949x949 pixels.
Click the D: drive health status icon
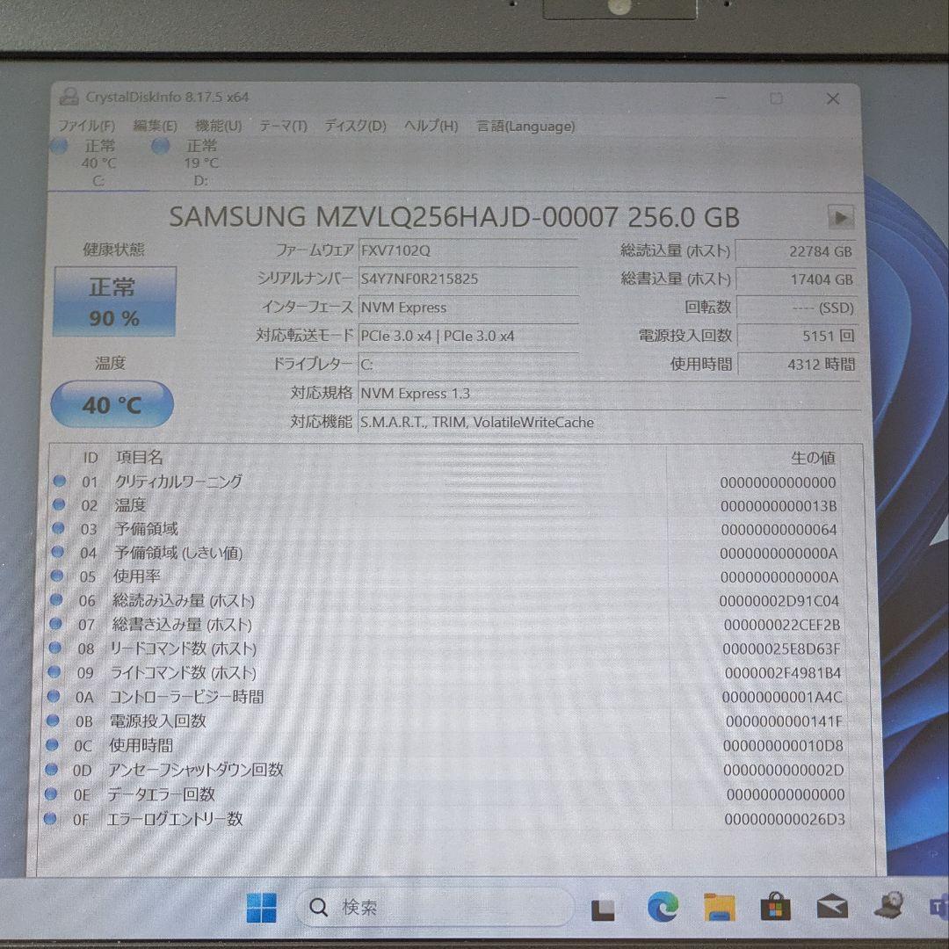coord(161,147)
